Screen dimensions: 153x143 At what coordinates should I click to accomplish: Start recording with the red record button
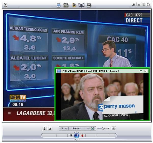pyautogui.click(x=82, y=136)
